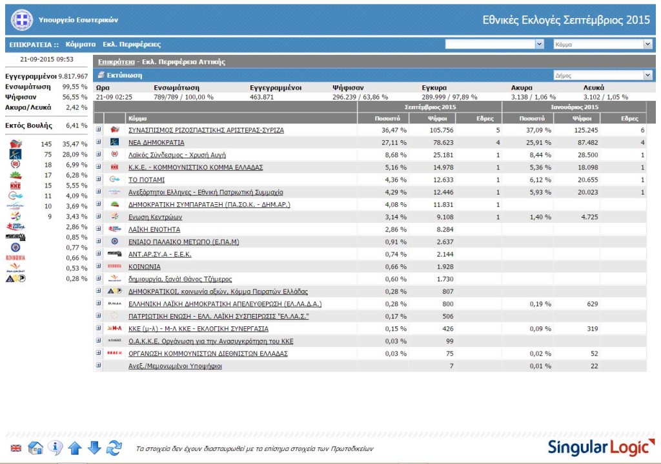Expand the ΚΟΙΝΩΝΙΑ row plus icon
The image size is (661, 464).
pos(99,266)
